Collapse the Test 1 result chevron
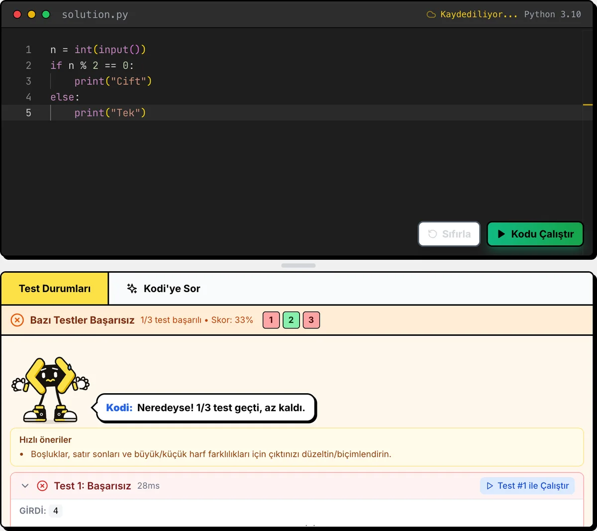This screenshot has width=597, height=531. pyautogui.click(x=25, y=486)
